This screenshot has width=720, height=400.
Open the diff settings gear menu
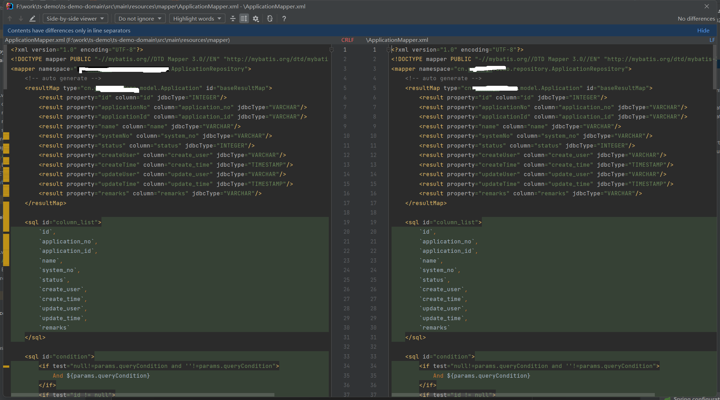256,18
